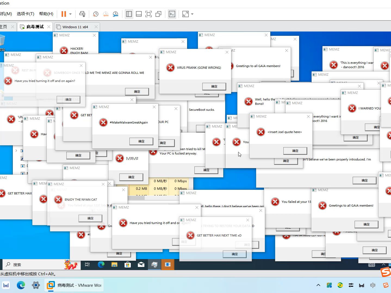Open the power options dropdown beside pause
The height and width of the screenshot is (293, 391).
tap(70, 14)
